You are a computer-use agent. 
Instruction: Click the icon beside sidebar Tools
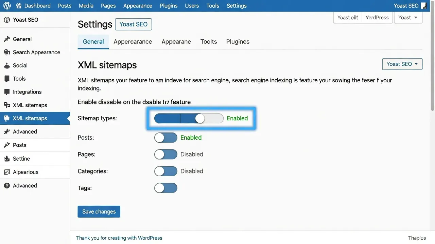click(7, 79)
